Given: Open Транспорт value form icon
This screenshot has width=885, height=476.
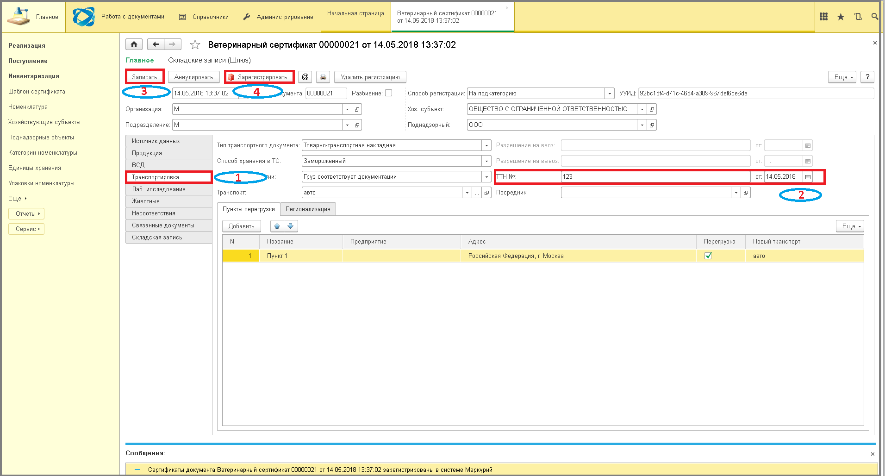Looking at the screenshot, I should (486, 193).
